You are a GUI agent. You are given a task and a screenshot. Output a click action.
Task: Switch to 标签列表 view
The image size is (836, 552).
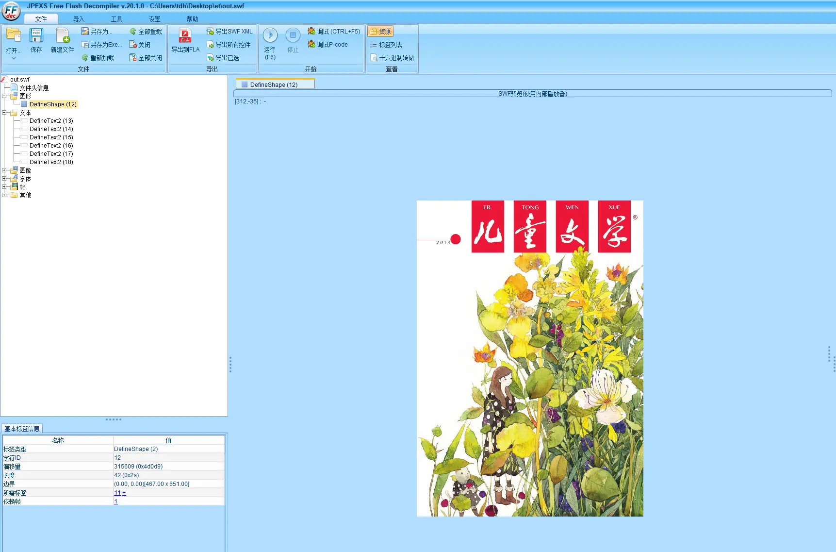click(386, 45)
